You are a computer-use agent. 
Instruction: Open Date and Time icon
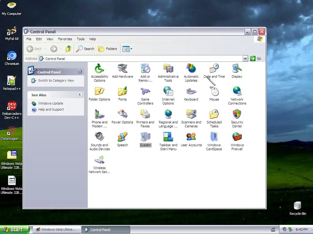click(x=214, y=71)
